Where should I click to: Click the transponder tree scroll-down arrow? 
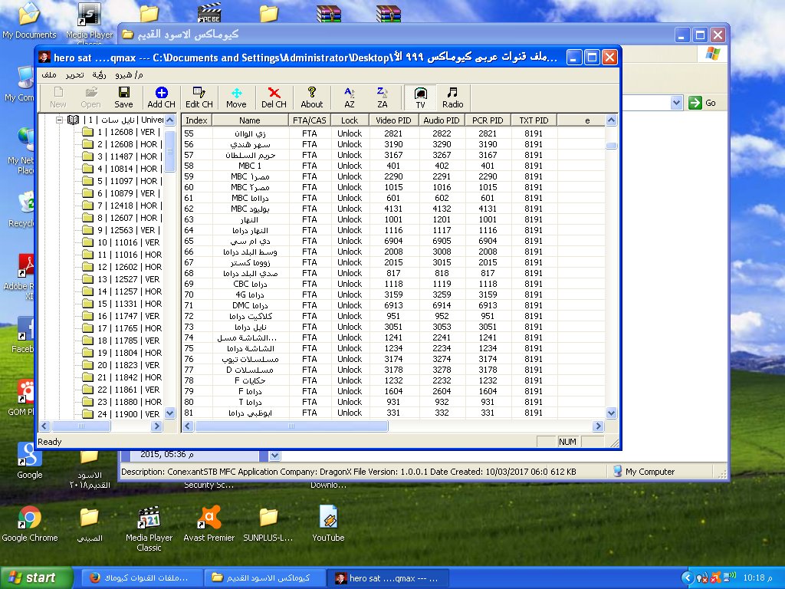coord(169,413)
